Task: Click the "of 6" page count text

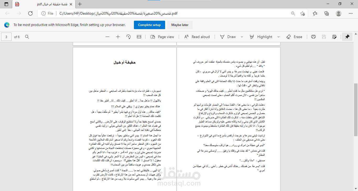Action: tap(17, 37)
